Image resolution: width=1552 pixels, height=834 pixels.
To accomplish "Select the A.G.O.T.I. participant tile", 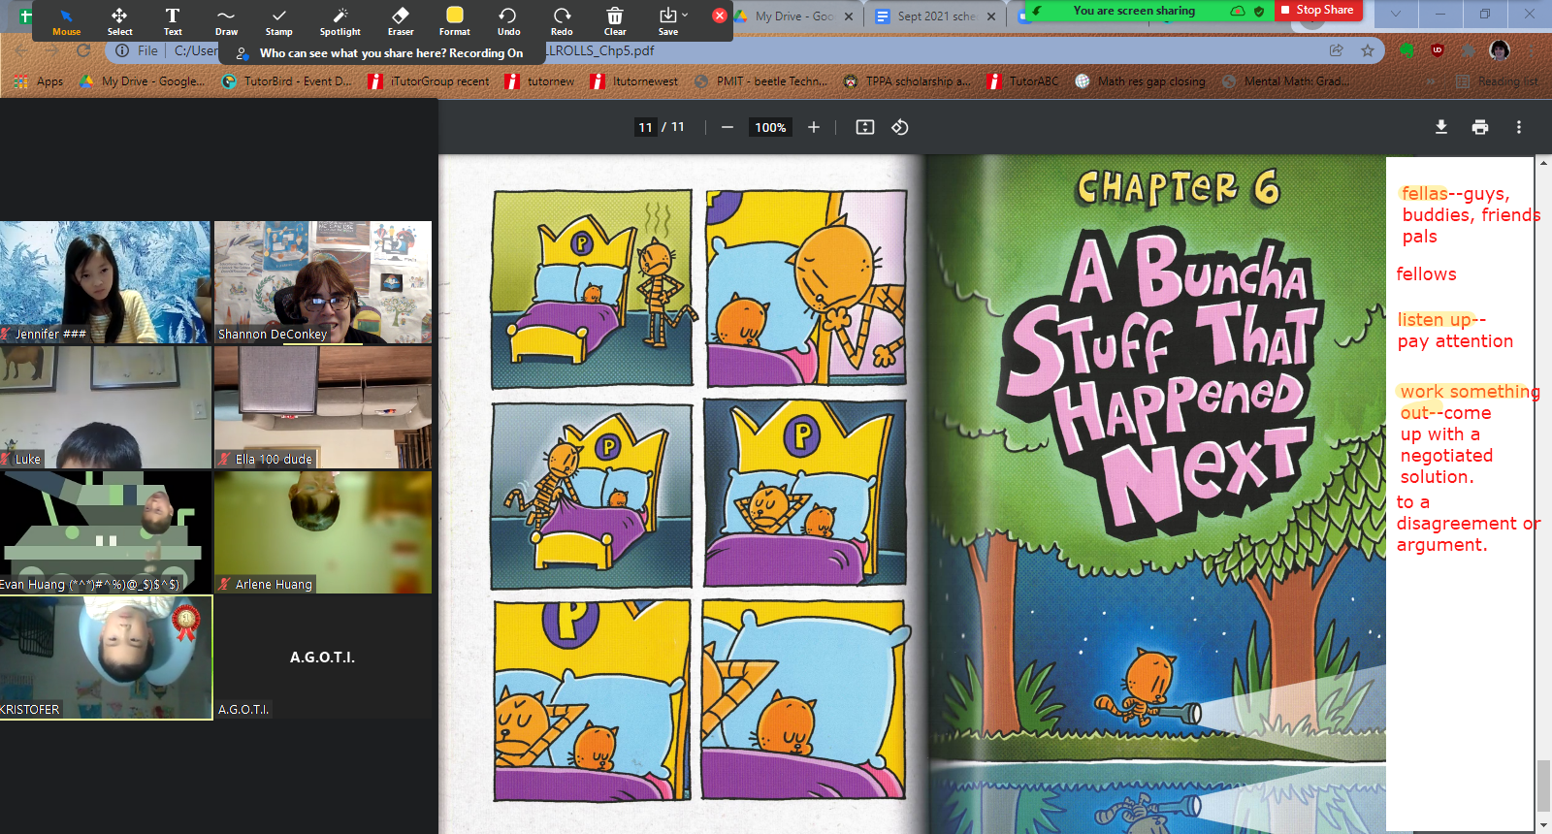I will pos(323,658).
